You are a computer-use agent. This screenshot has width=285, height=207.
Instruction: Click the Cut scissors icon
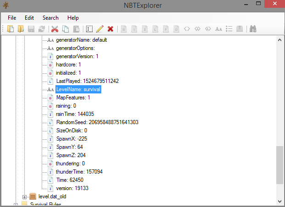tap(55, 29)
